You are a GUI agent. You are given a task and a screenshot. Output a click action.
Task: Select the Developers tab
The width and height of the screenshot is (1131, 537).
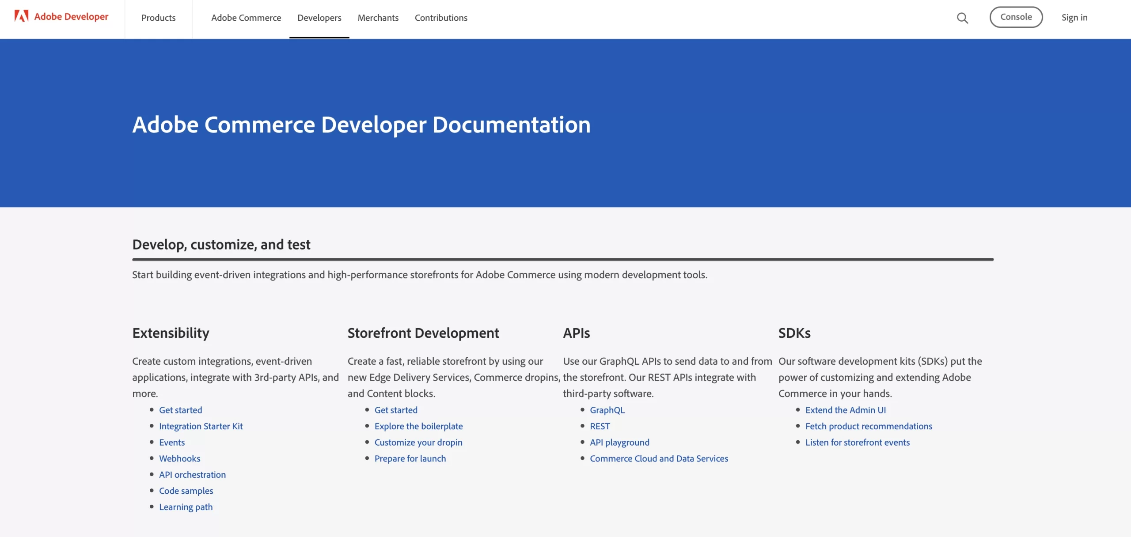point(319,18)
